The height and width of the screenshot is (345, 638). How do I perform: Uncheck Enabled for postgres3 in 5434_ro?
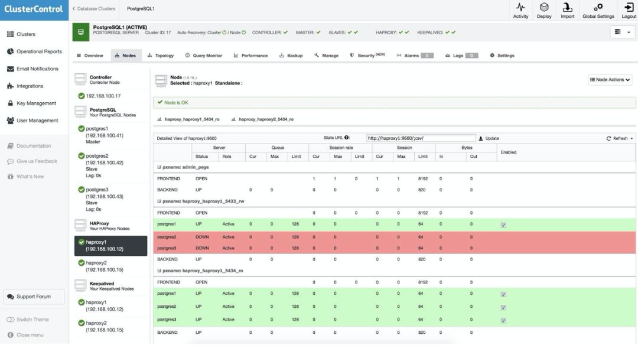point(503,320)
